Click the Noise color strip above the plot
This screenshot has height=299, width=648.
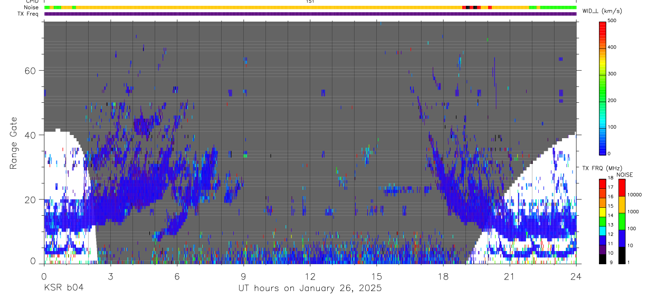(310, 7)
